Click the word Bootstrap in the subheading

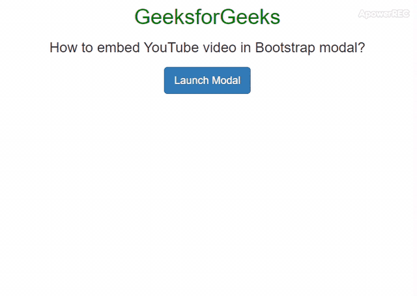pyautogui.click(x=285, y=48)
